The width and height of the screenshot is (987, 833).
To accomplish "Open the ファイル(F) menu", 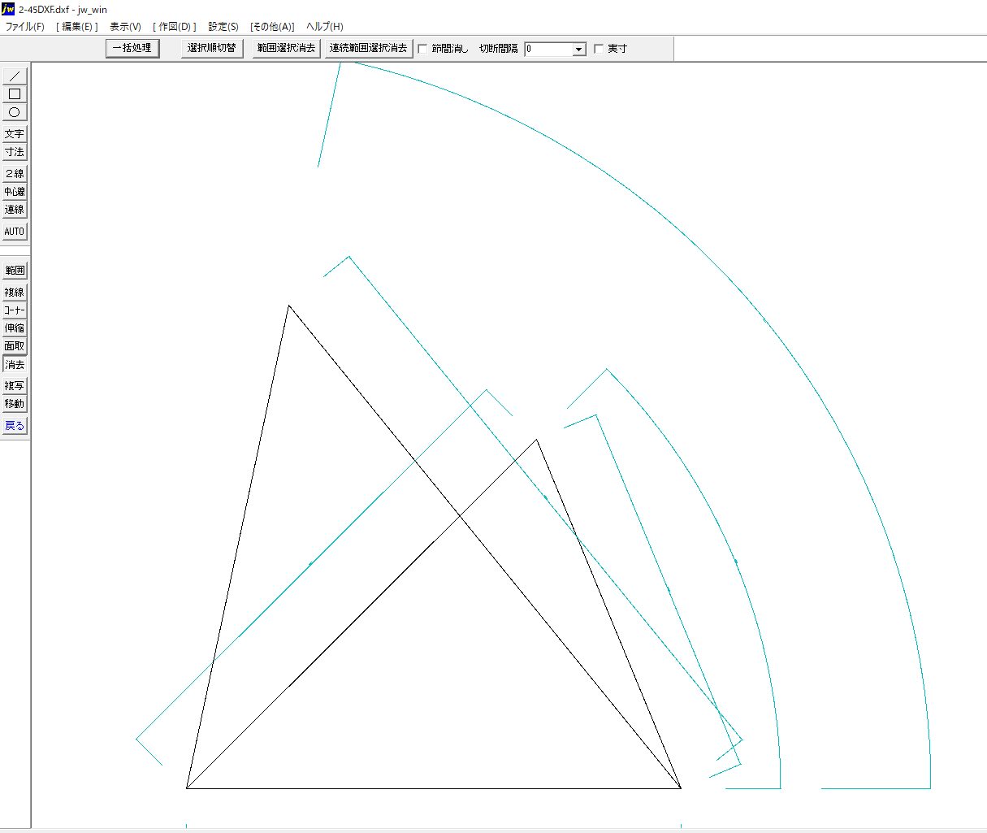I will pyautogui.click(x=25, y=27).
